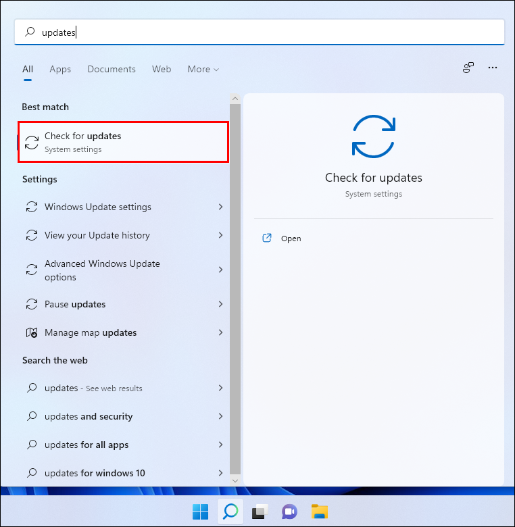Click the scrollbar up arrow in results list
The height and width of the screenshot is (527, 515).
tap(235, 99)
